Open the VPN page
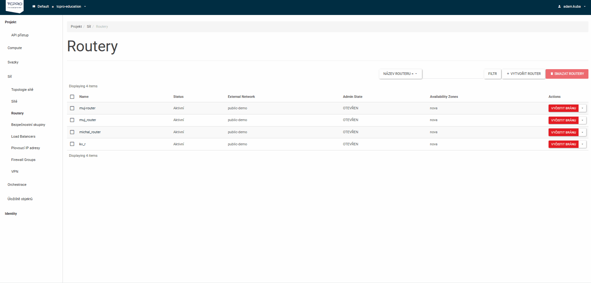Screen dimensions: 591x283 tap(15, 171)
